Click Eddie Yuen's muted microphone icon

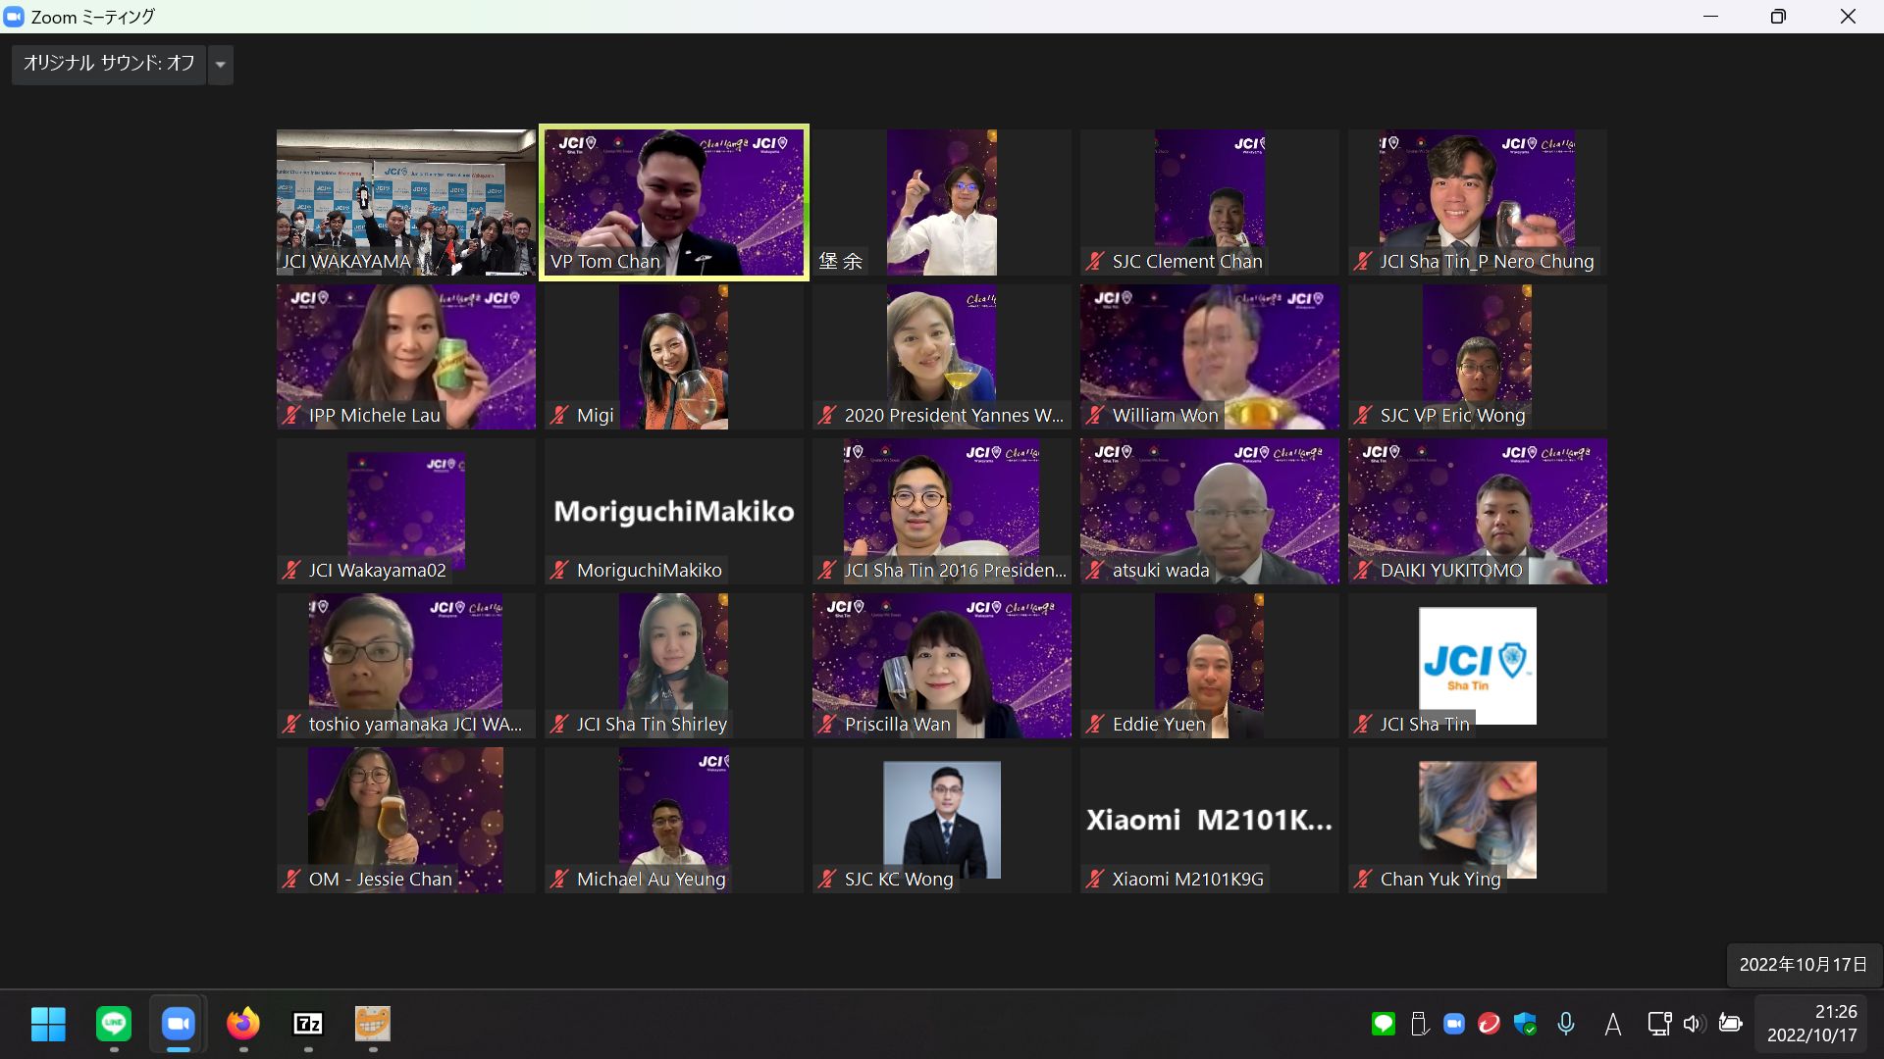point(1095,725)
